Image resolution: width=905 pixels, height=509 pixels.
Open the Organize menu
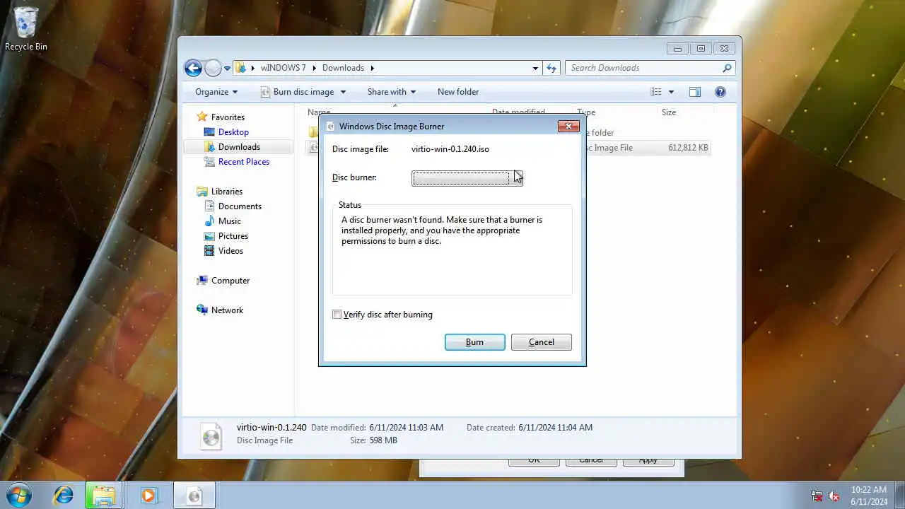(216, 92)
